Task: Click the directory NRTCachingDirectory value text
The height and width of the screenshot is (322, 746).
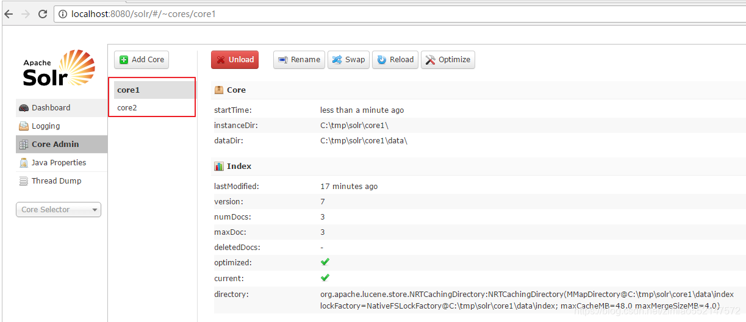Action: tap(527, 300)
